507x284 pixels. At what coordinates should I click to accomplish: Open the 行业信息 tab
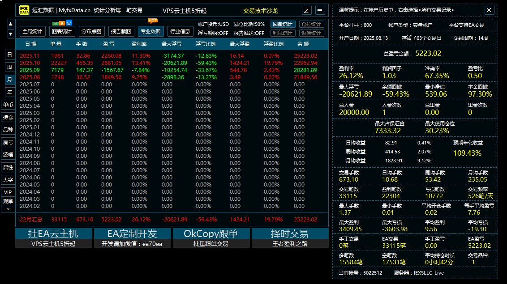pos(180,31)
